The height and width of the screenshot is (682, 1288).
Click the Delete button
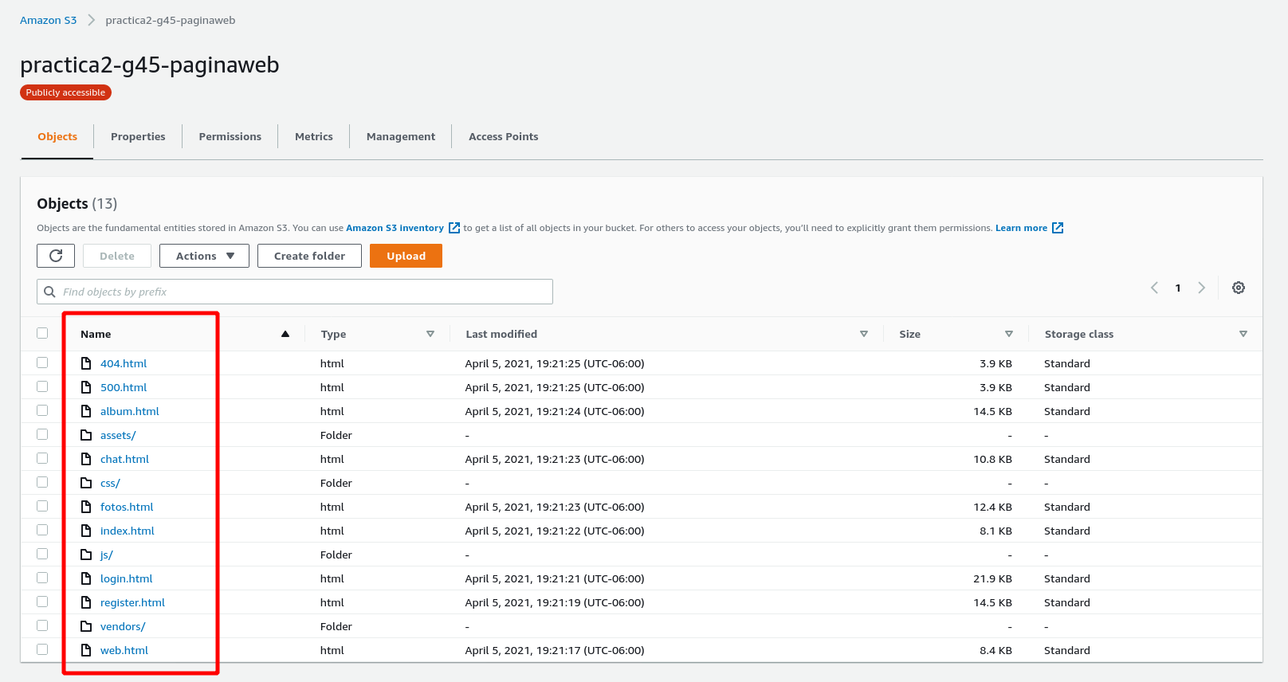(117, 256)
